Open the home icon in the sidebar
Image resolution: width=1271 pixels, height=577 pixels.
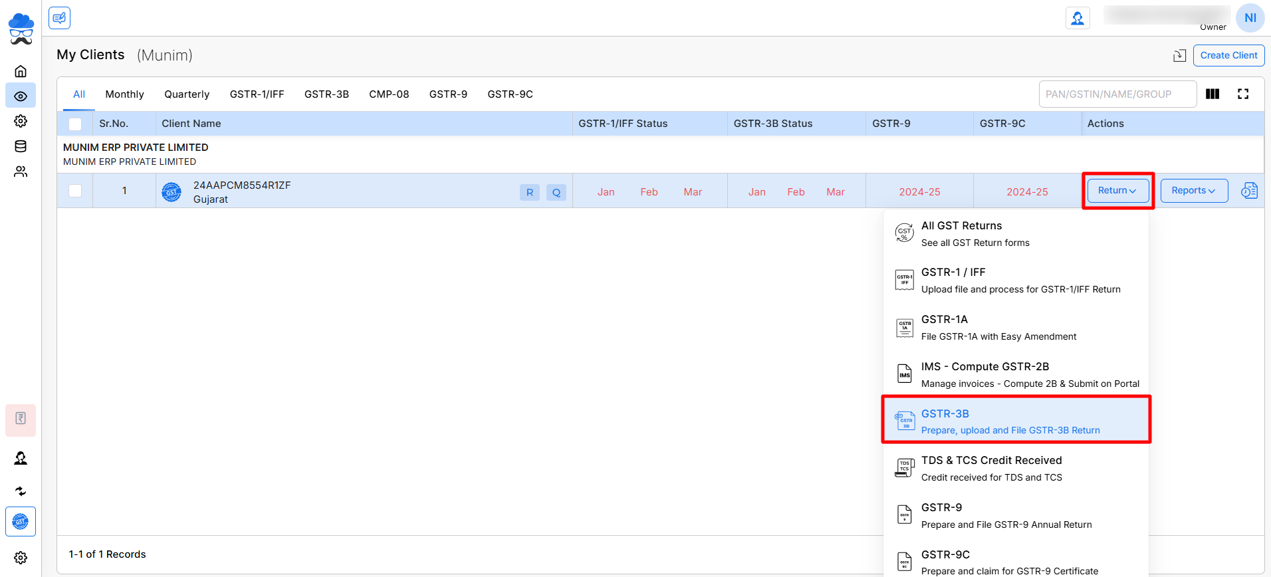(x=21, y=71)
